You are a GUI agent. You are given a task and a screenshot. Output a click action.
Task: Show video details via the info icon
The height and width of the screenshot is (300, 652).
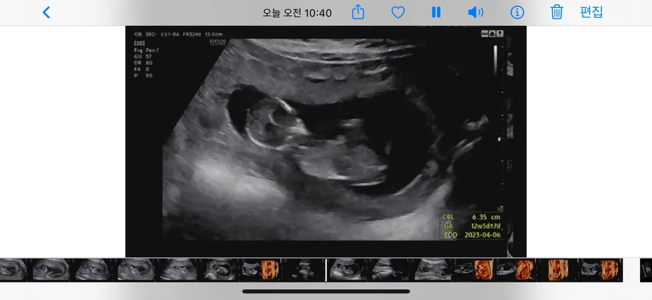click(517, 13)
